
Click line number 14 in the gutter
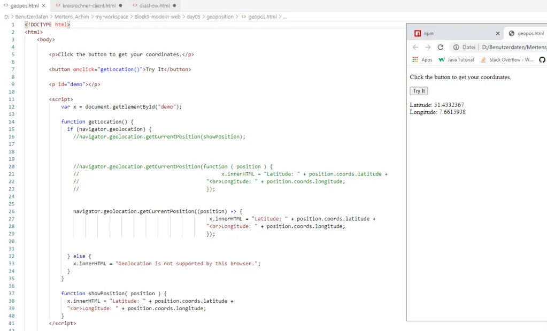click(x=12, y=122)
